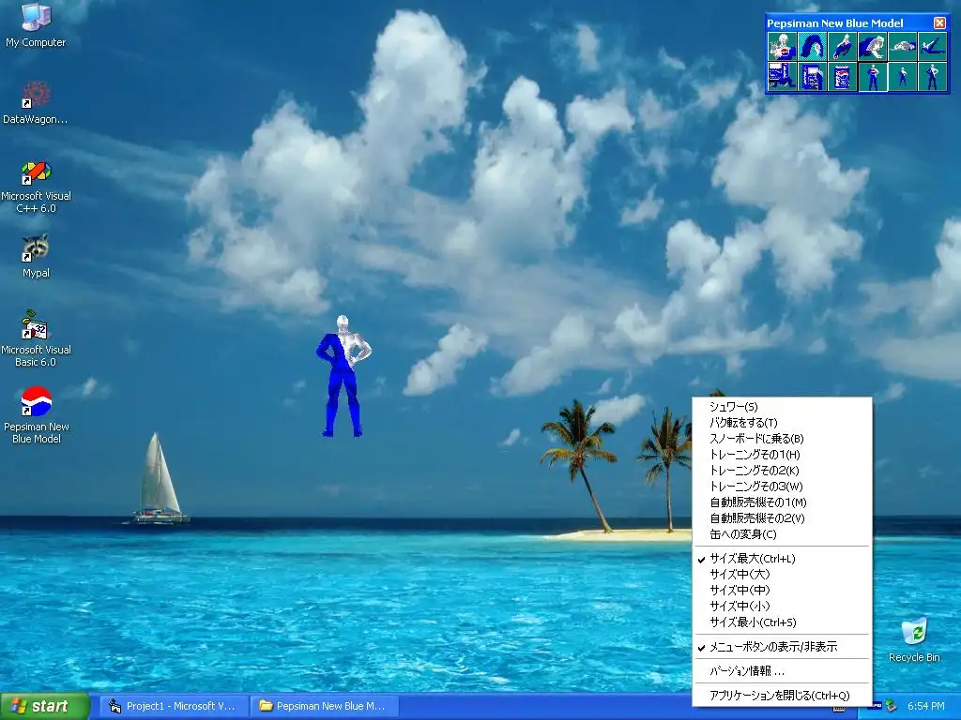The image size is (961, 720).
Task: Select the Recycle Bin icon
Action: pyautogui.click(x=914, y=640)
